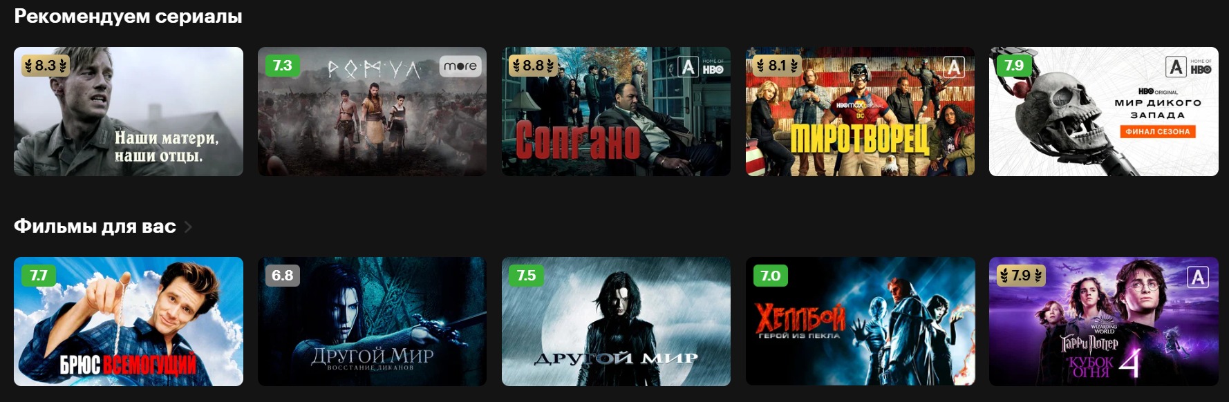
Task: Open Другой мир: Восстание ликанов movie
Action: coord(372,321)
